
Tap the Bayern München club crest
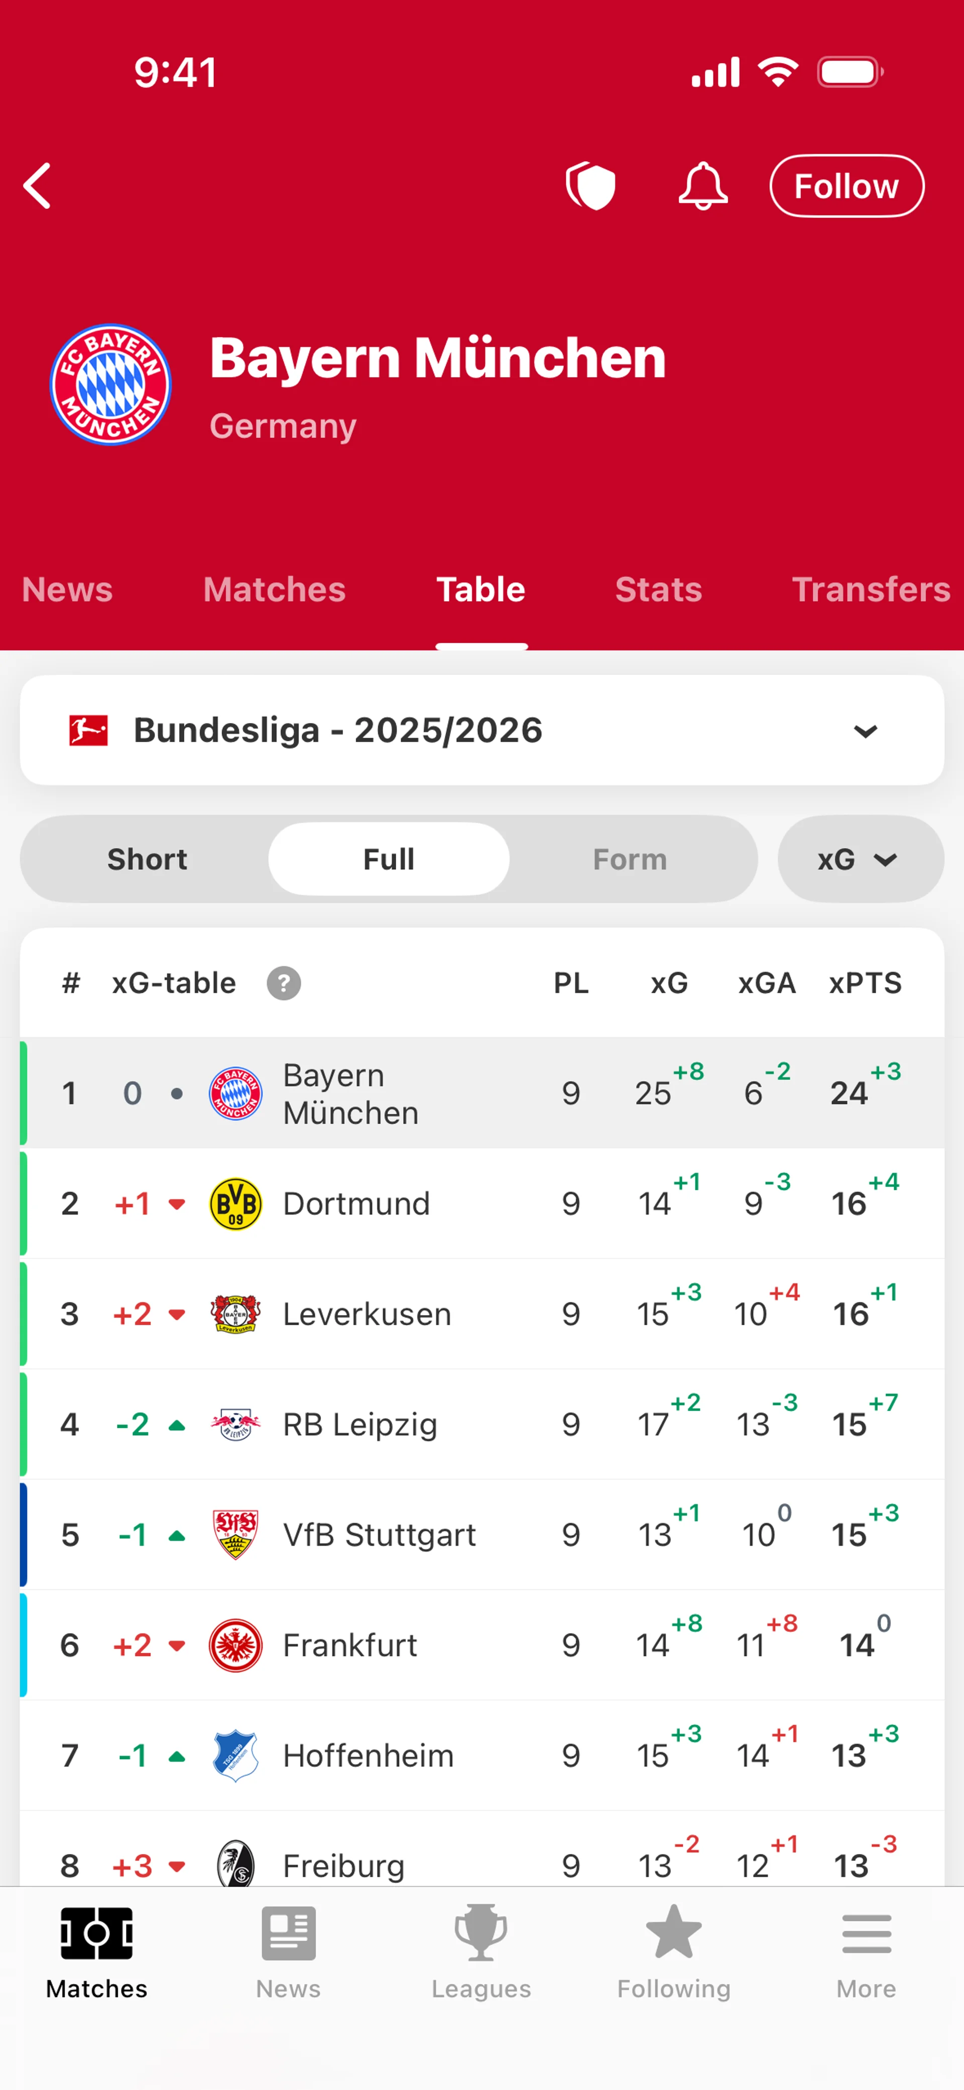tap(110, 385)
